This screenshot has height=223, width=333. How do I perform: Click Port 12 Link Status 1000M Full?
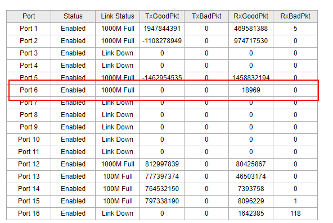click(118, 164)
